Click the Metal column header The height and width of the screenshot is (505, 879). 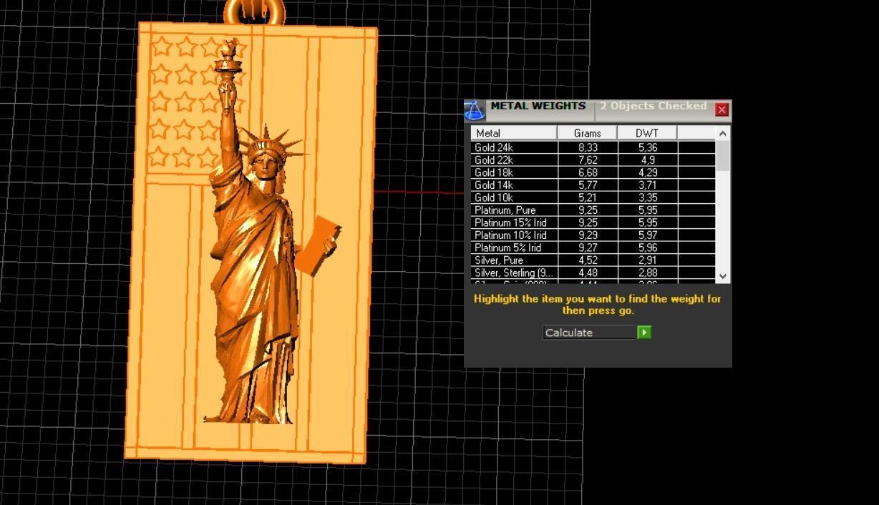[x=514, y=133]
